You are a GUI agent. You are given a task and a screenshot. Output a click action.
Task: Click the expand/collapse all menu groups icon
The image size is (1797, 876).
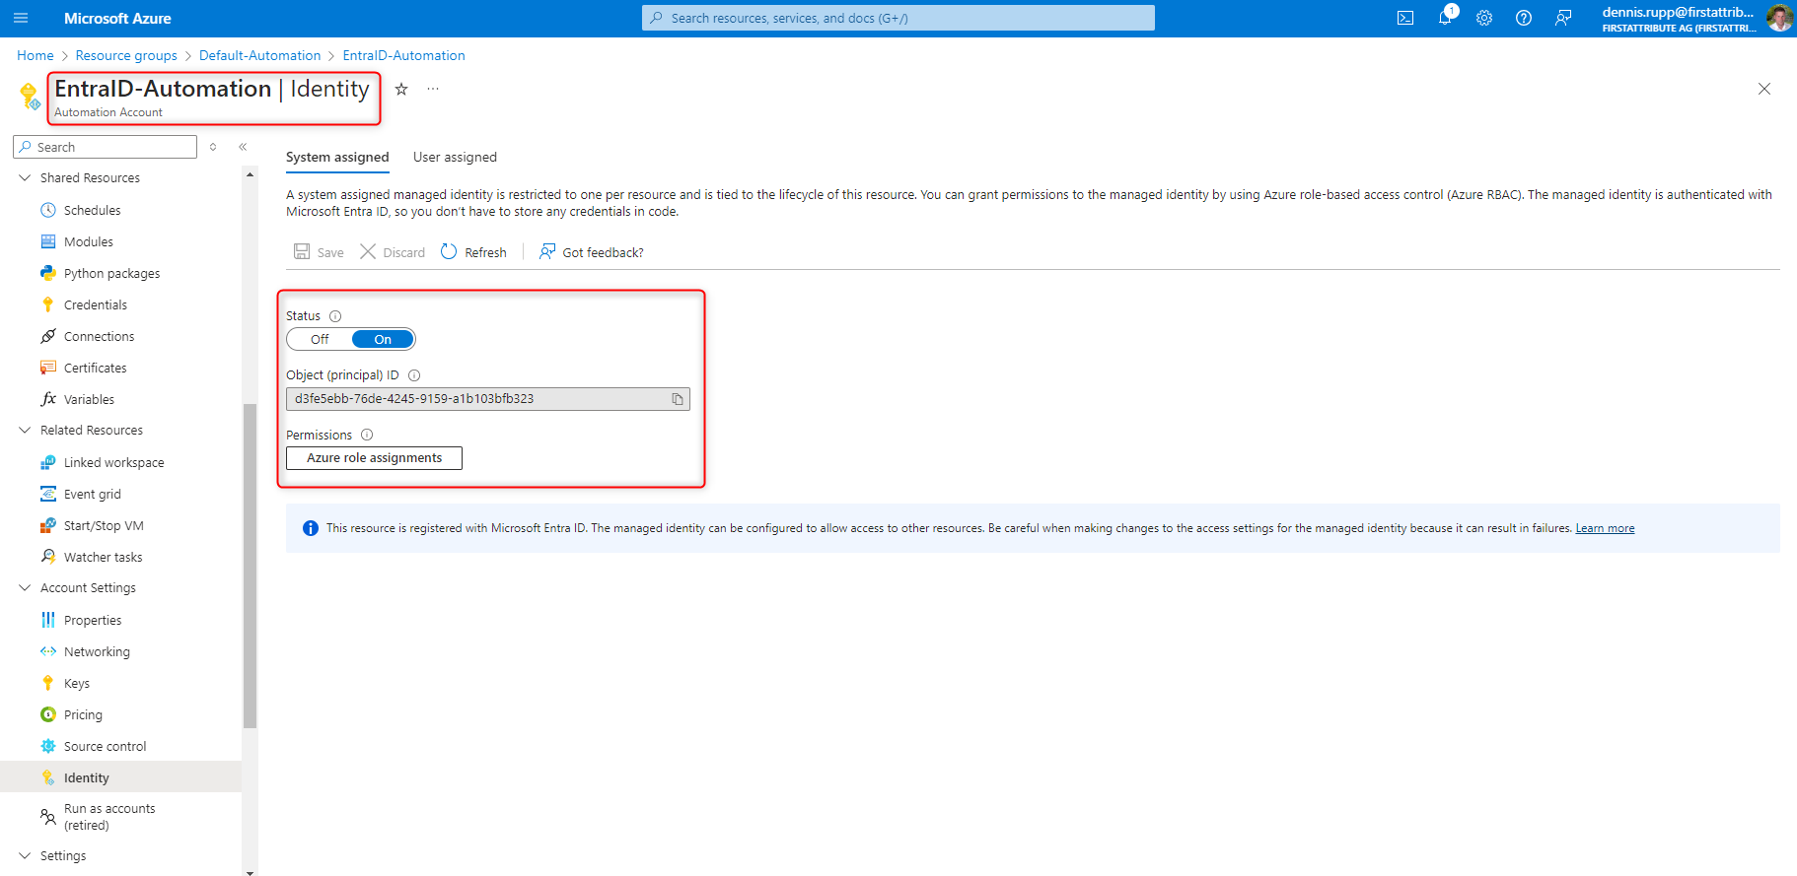(x=213, y=147)
